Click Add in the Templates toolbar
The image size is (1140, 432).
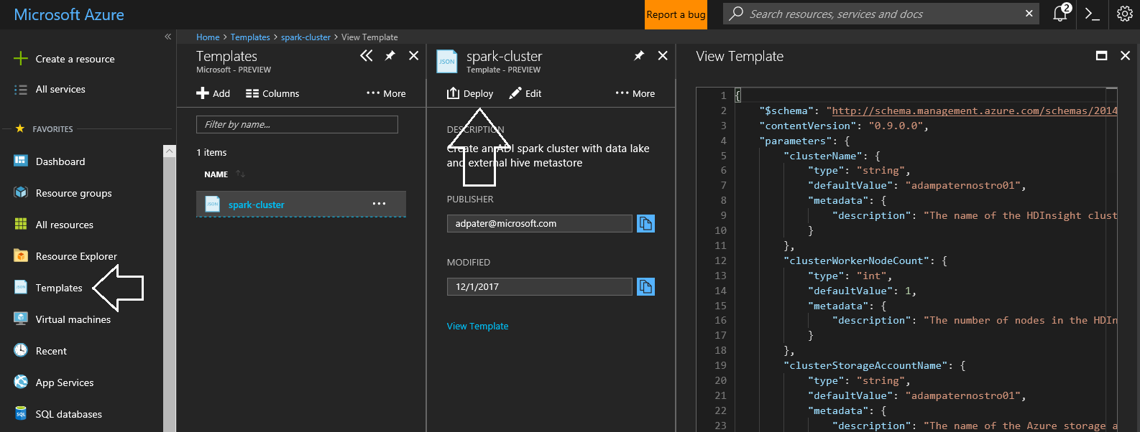pyautogui.click(x=213, y=93)
